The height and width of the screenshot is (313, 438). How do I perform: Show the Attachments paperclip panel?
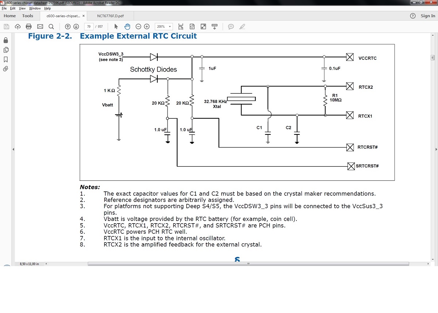click(6, 69)
